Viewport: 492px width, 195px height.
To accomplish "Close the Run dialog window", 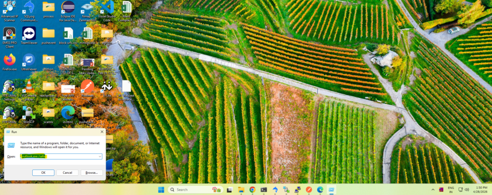I will (x=101, y=132).
